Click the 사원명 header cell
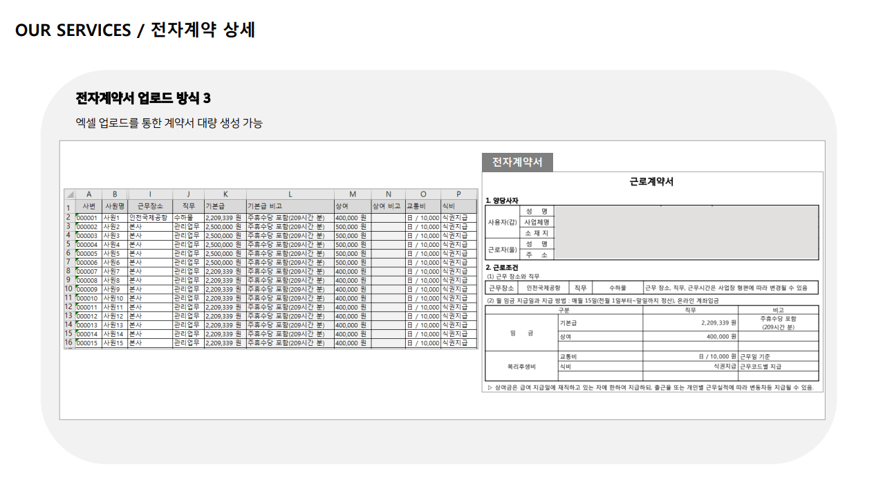885x498 pixels. [x=115, y=206]
